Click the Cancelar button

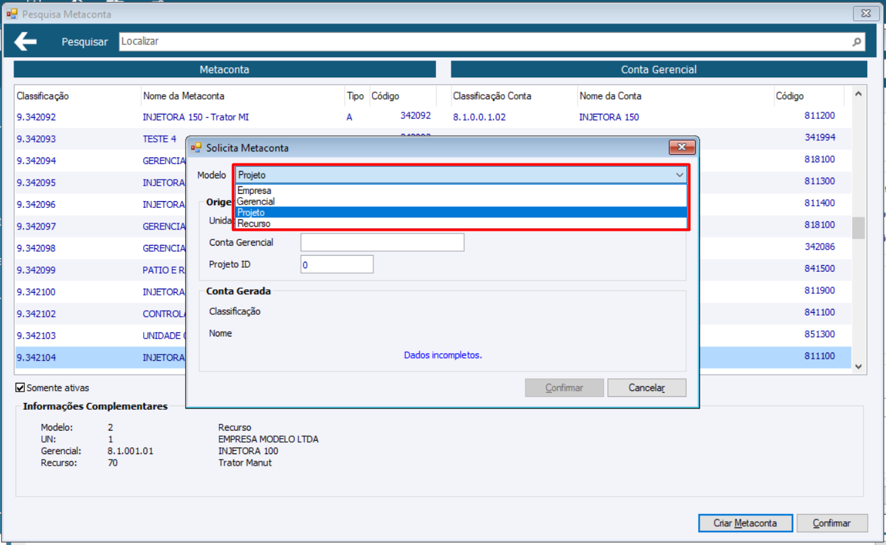click(x=647, y=388)
